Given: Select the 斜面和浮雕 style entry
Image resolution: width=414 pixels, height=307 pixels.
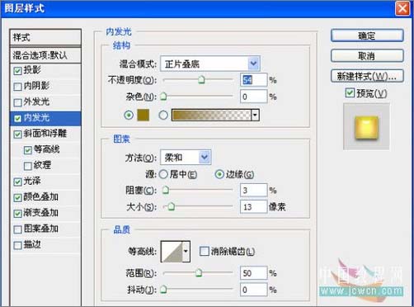Looking at the screenshot, I should click(x=45, y=134).
